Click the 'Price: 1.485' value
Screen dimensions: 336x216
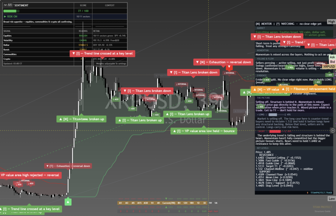pos(263,152)
